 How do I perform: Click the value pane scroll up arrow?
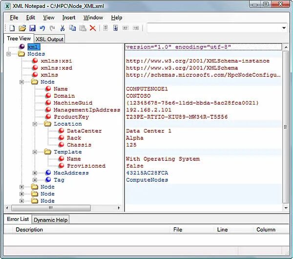pos(286,47)
